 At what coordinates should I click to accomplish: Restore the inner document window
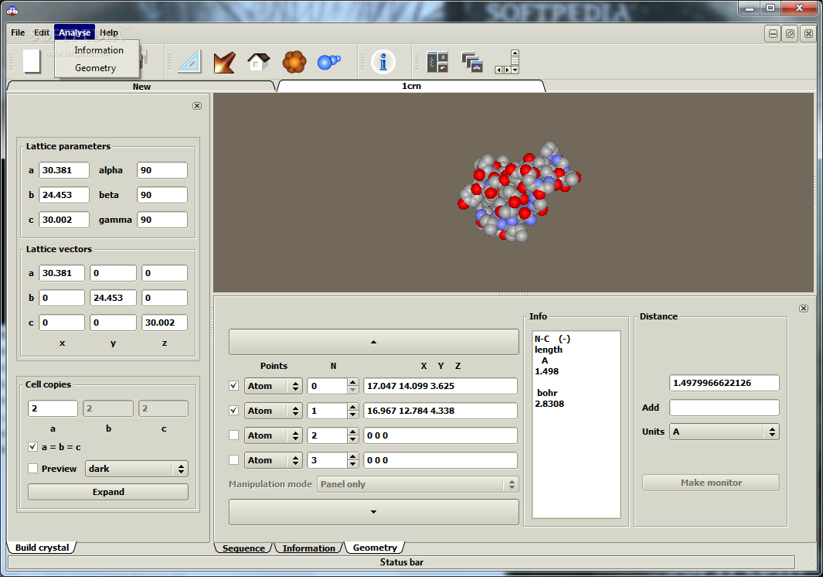coord(791,34)
